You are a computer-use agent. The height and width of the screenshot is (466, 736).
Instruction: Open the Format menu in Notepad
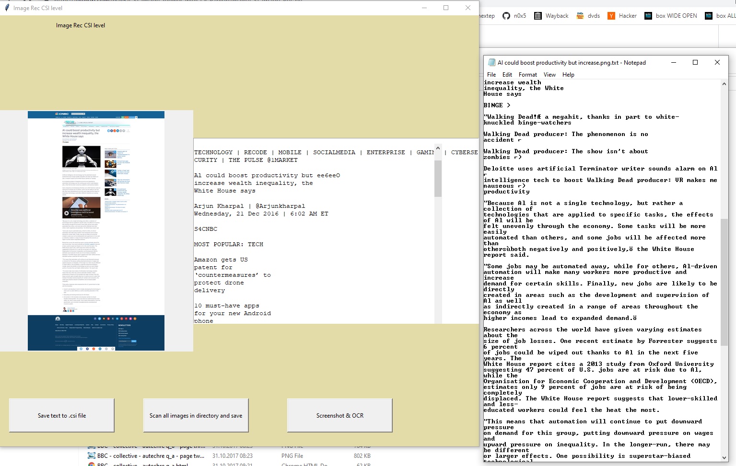528,75
